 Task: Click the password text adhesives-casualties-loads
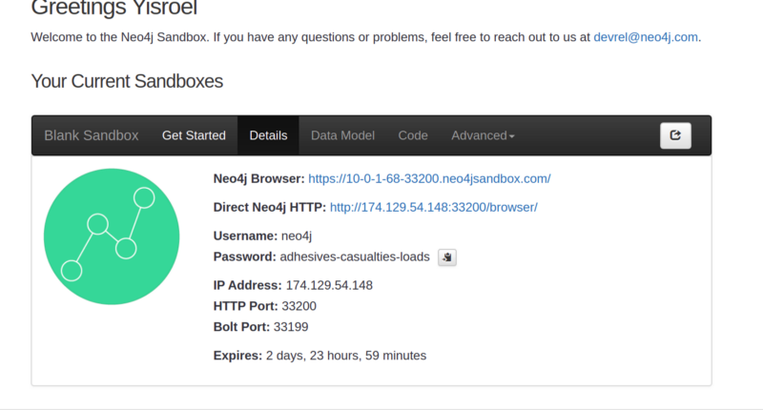tap(355, 256)
